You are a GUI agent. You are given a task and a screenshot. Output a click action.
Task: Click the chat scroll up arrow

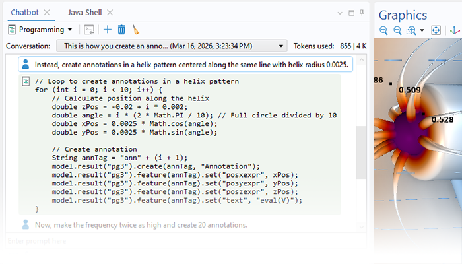tap(362, 61)
